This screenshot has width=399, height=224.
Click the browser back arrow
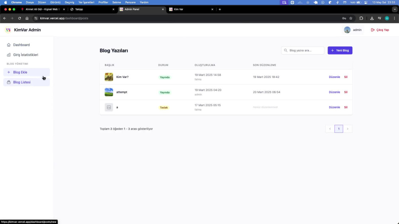4,18
